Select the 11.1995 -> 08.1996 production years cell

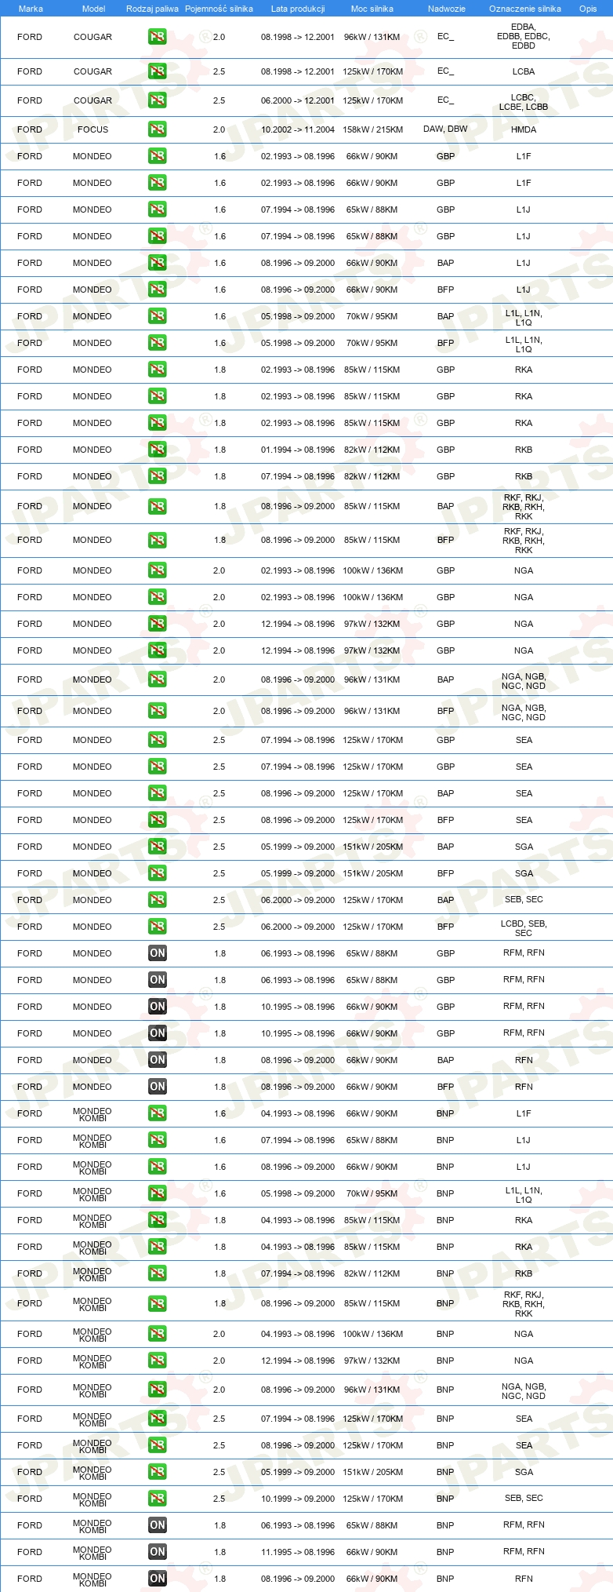coord(298,1552)
